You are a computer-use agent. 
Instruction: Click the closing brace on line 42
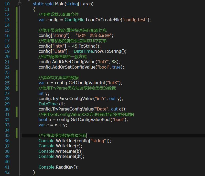pyautogui.click(x=34, y=172)
